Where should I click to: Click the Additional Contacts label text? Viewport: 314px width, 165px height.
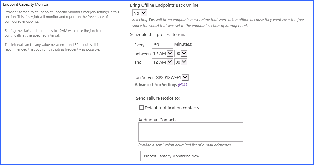click(x=157, y=120)
